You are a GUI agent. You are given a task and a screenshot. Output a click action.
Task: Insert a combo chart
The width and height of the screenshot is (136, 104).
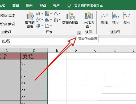click(56, 20)
